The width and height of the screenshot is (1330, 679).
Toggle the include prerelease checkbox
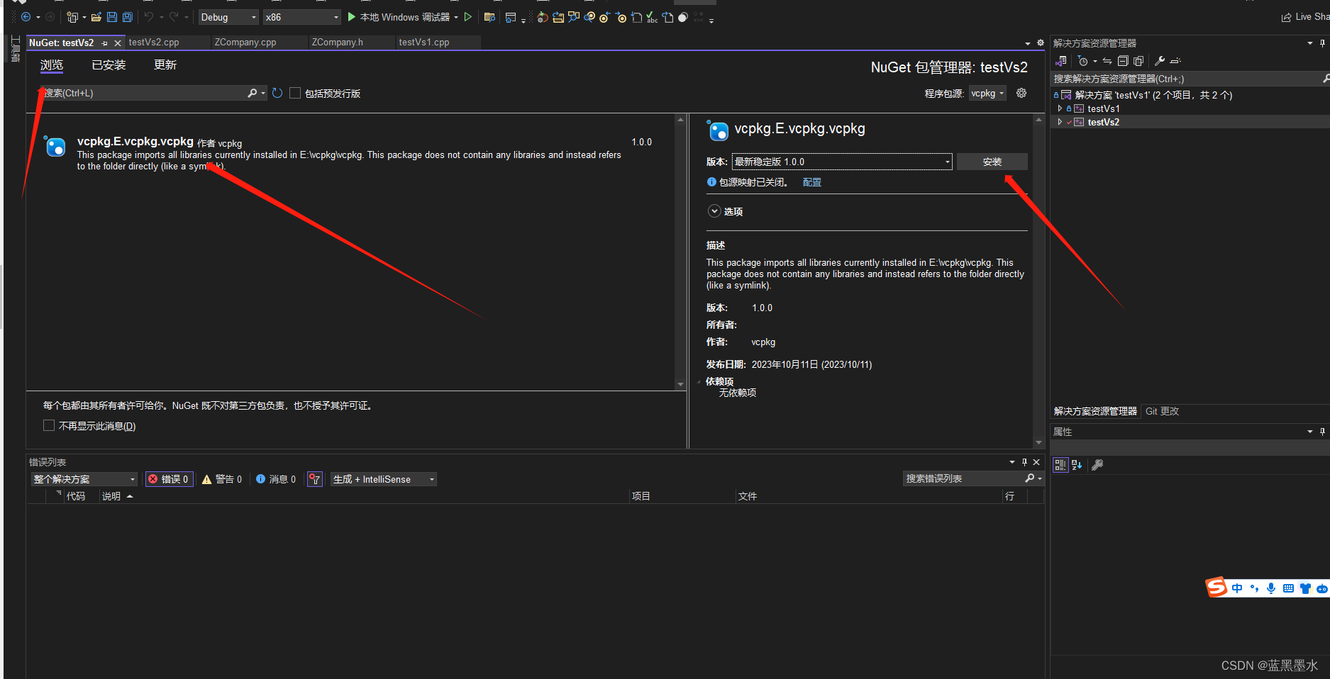(x=295, y=93)
